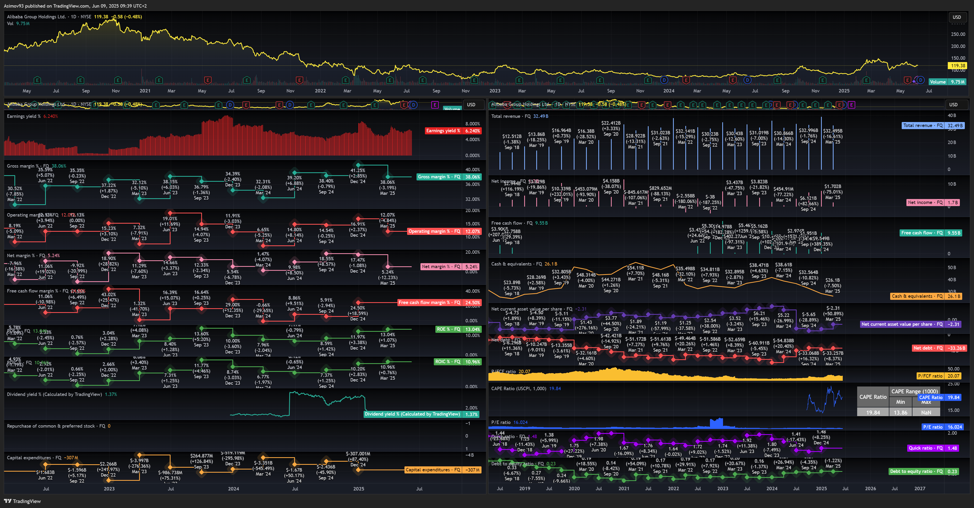Click blue dividend marker near Dec 2023
Image resolution: width=974 pixels, height=508 pixels.
pyautogui.click(x=664, y=80)
